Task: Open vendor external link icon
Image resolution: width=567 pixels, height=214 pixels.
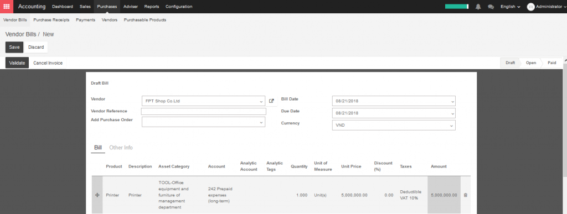Action: [x=271, y=101]
